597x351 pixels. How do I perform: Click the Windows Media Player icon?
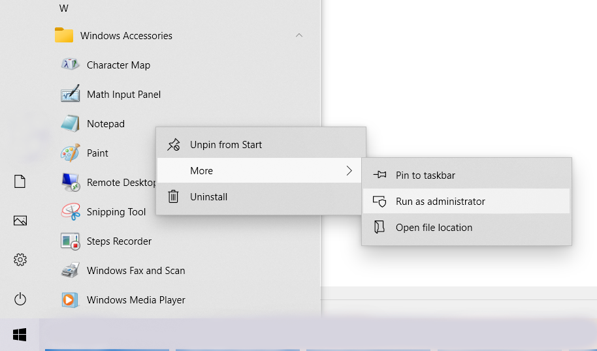click(70, 299)
